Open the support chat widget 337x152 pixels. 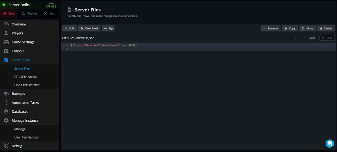tap(329, 144)
